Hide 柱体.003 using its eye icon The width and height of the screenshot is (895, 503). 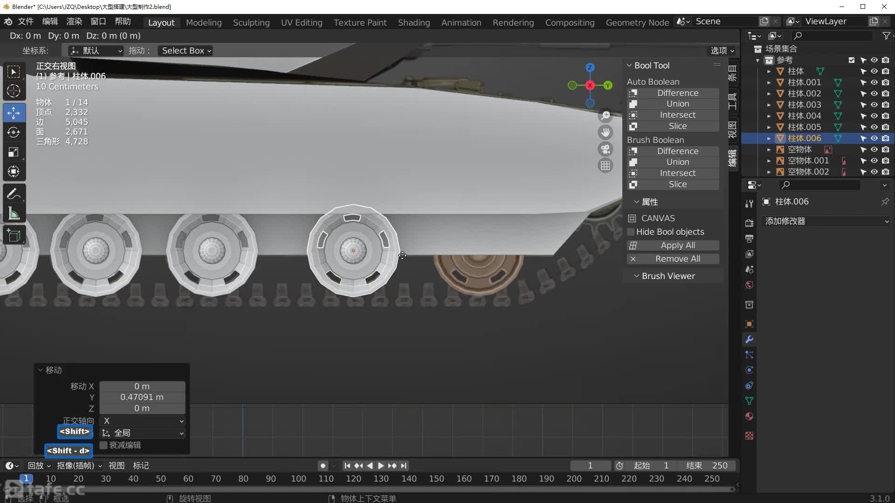tap(874, 105)
